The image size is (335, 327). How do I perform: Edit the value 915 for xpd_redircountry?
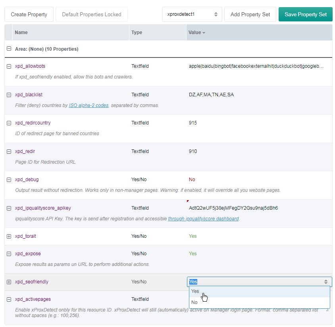(x=193, y=123)
